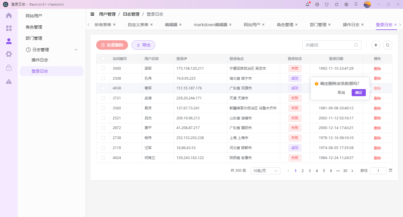Image resolution: width=403 pixels, height=217 pixels.
Task: Click the left chevron to scroll the tab bar
Action: (x=88, y=25)
